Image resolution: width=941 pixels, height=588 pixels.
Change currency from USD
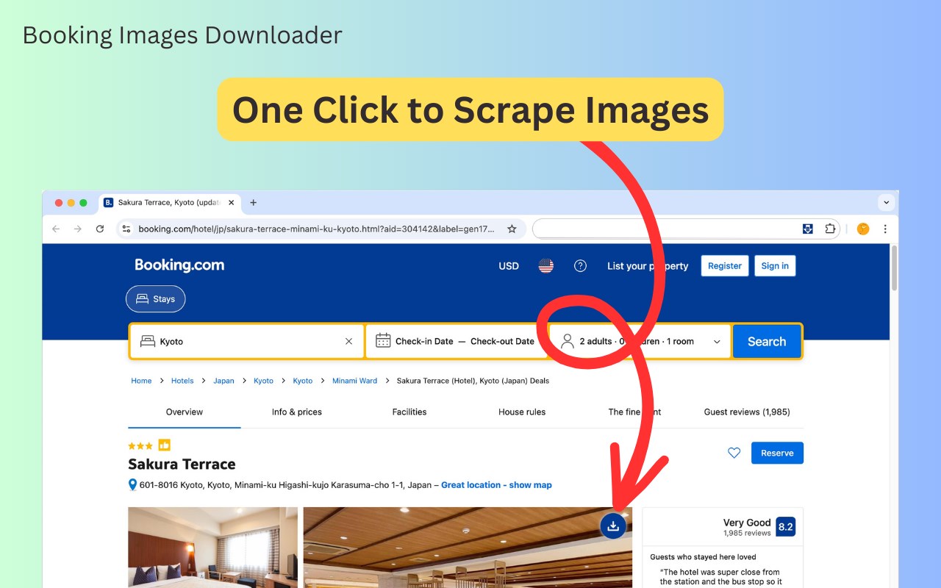tap(509, 266)
